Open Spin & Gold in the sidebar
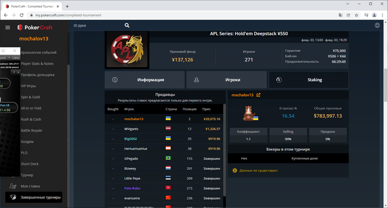Screen dimensions: 388x208 tap(30, 97)
